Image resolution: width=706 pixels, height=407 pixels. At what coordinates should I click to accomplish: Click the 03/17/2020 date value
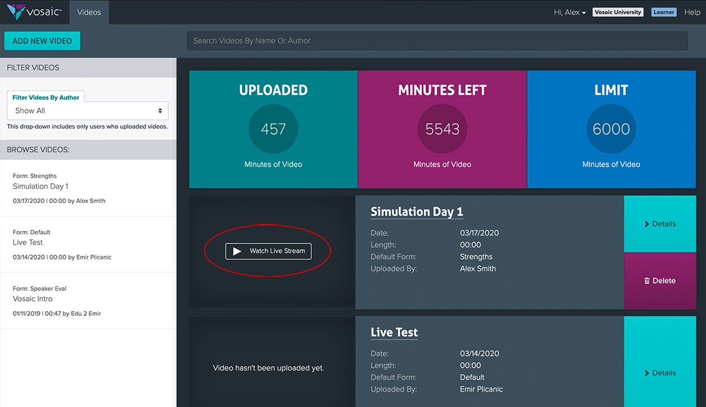point(479,233)
